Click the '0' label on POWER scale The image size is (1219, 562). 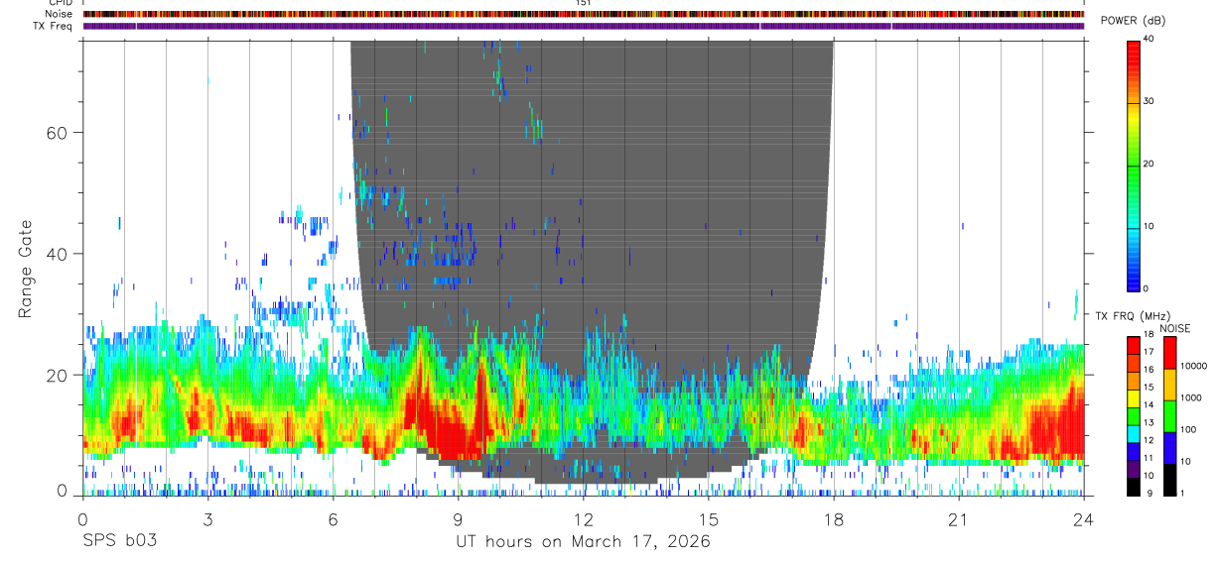coord(1146,288)
